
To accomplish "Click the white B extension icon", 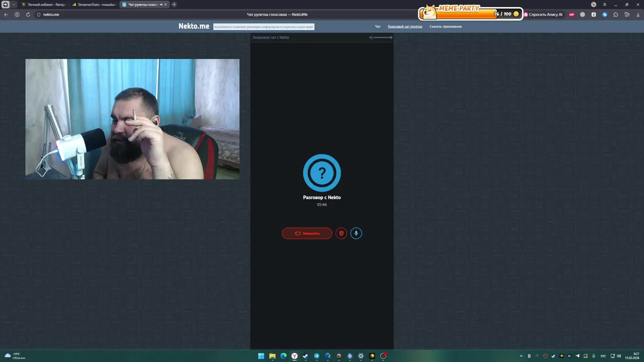I will [594, 15].
